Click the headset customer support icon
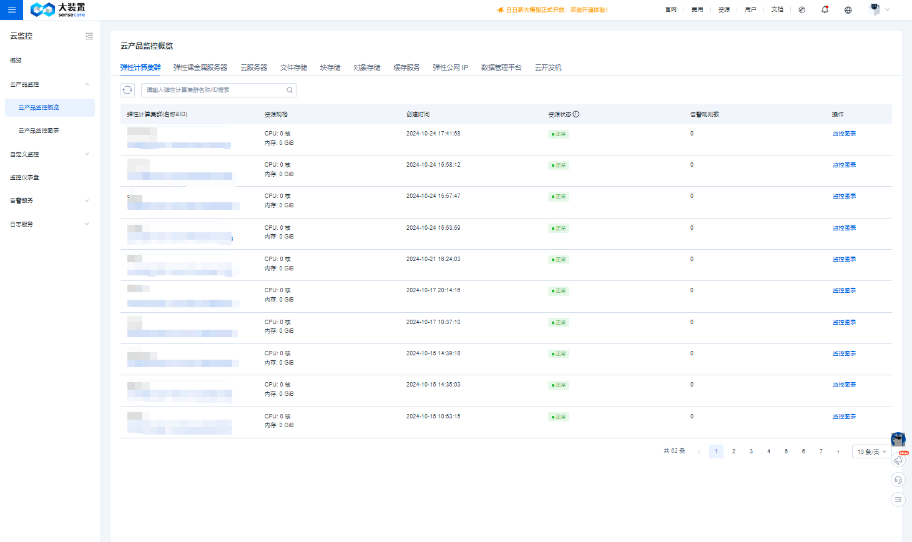 pos(898,480)
